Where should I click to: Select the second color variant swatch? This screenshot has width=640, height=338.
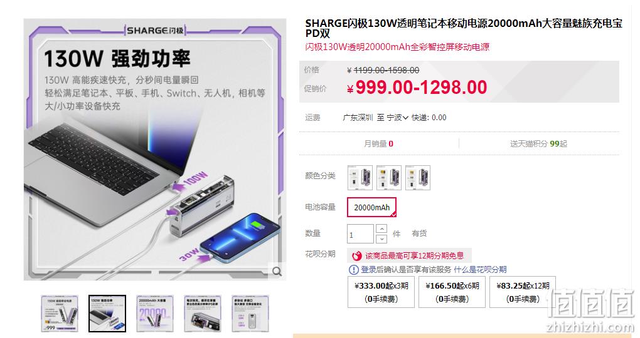point(389,178)
